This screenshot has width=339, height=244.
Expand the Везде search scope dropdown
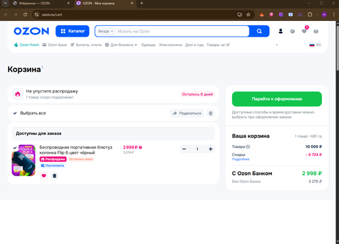106,31
